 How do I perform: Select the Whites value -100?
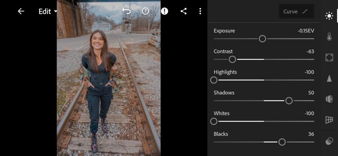point(309,113)
